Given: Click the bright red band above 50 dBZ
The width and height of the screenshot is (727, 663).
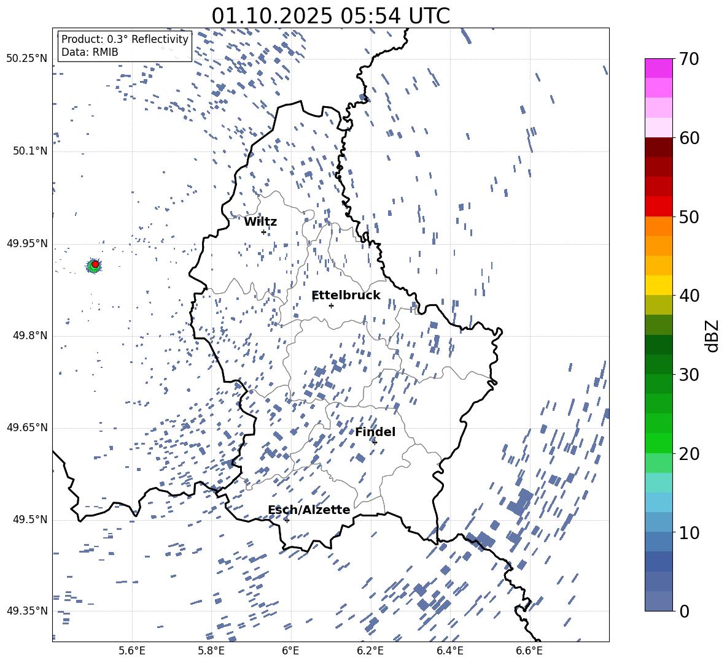Looking at the screenshot, I should (658, 207).
